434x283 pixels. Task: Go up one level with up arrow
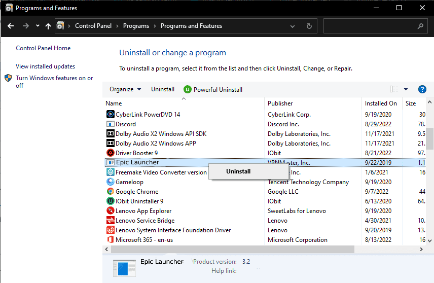coord(48,26)
